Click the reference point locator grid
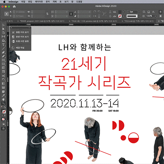 tap(7, 14)
